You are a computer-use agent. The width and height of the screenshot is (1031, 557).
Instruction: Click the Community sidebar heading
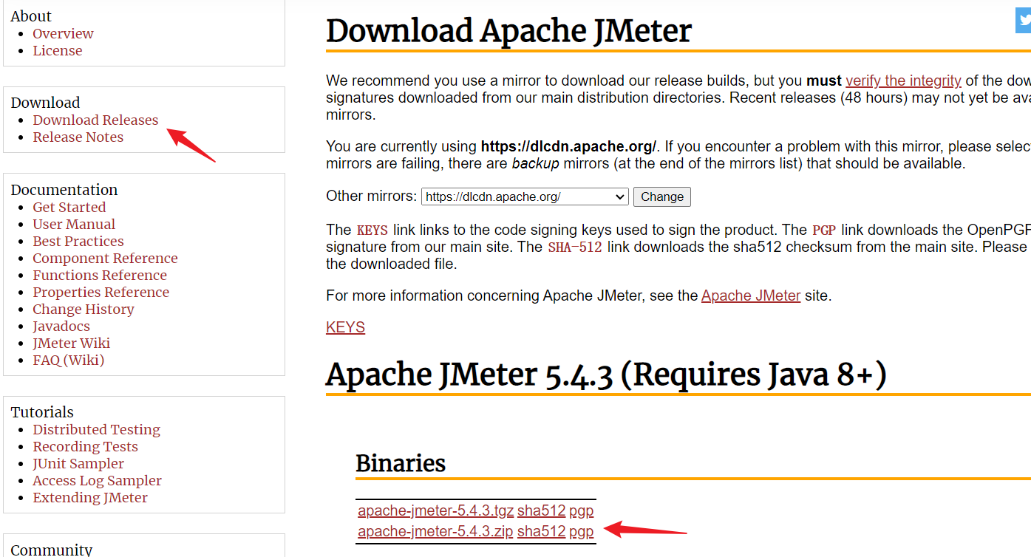point(52,550)
